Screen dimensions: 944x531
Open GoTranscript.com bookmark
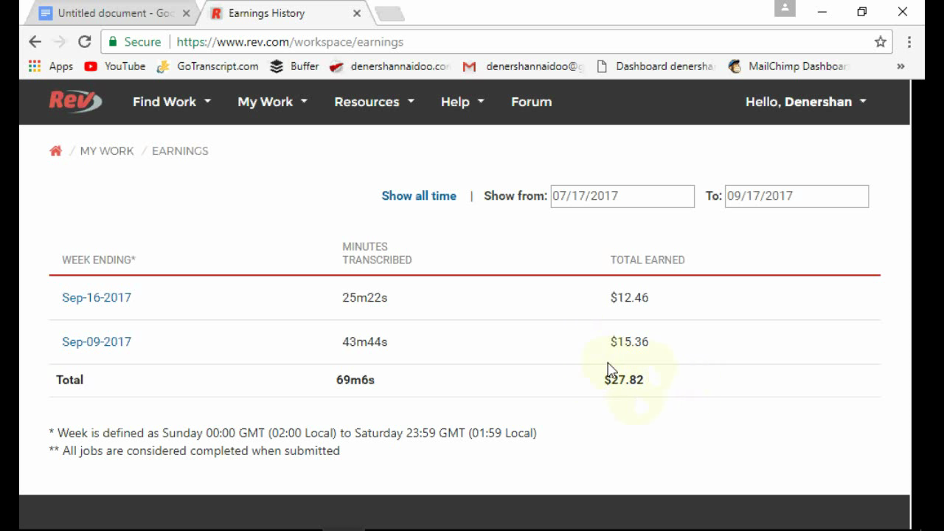point(208,66)
